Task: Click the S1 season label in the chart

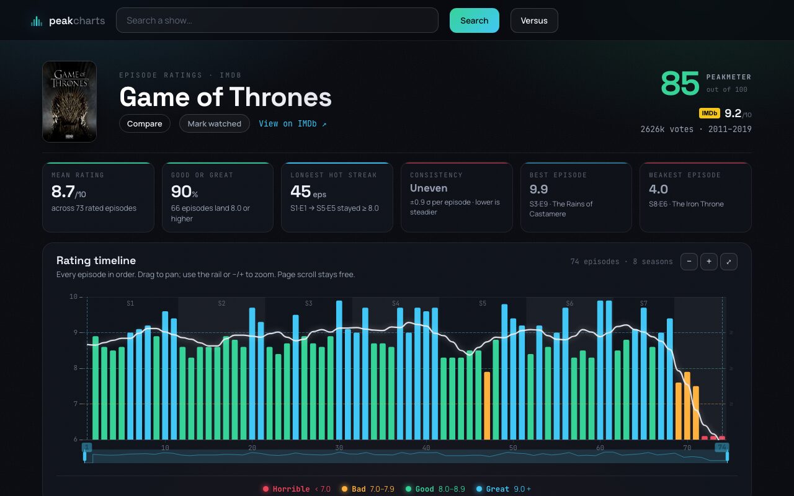Action: point(130,304)
